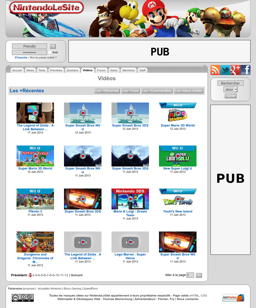The width and height of the screenshot is (256, 308).
Task: Click the Ok login button
Action: point(53,46)
